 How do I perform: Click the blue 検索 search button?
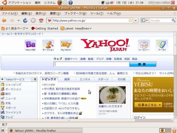click(143, 64)
